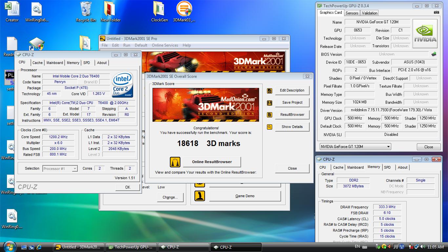Open the Recycle Bin desktop icon
The image size is (448, 252).
86,12
